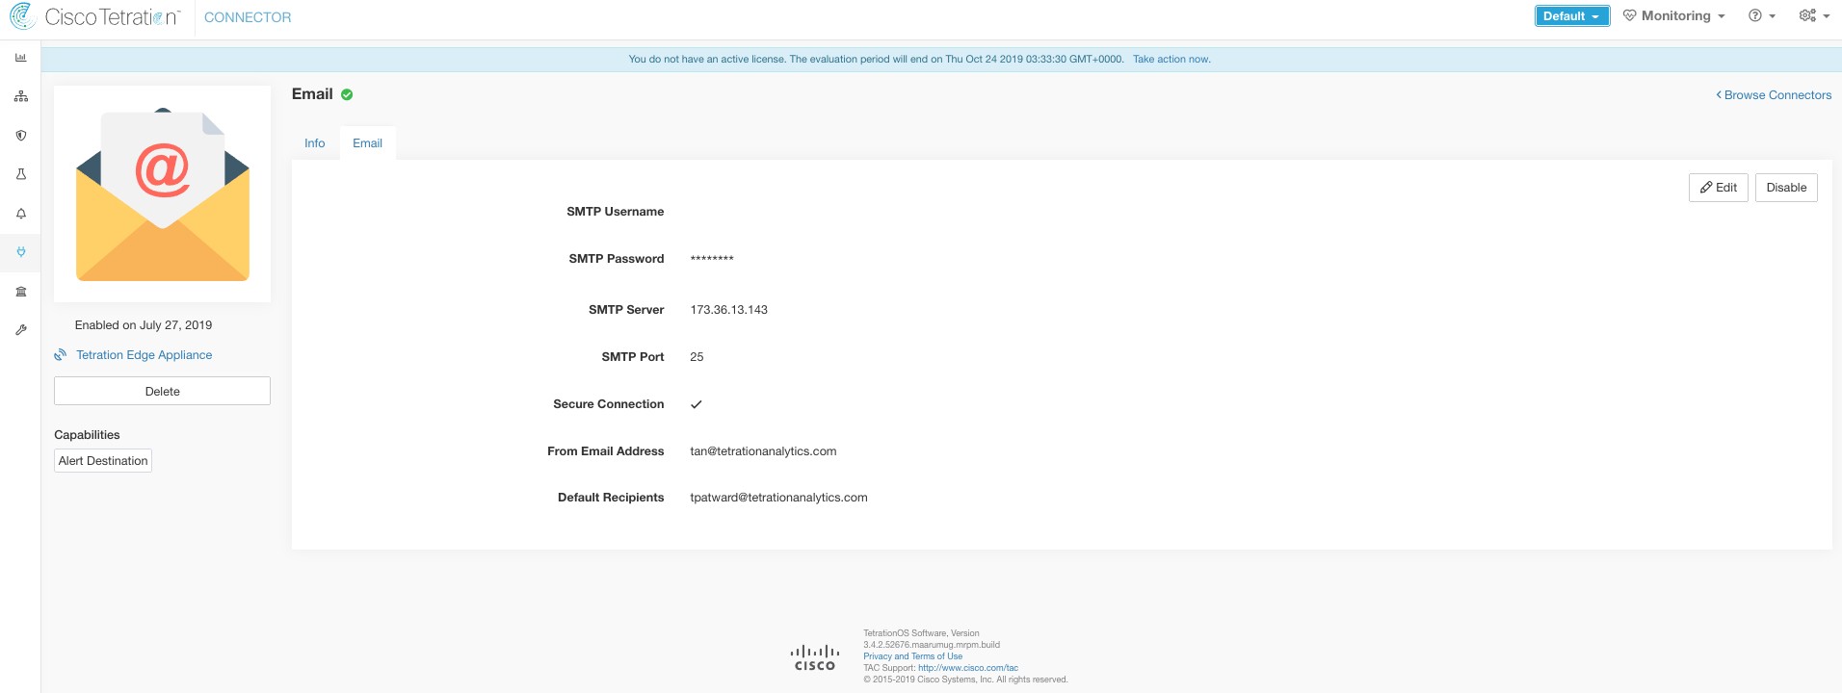Open the settings gears menu
The width and height of the screenshot is (1842, 693).
pyautogui.click(x=1814, y=16)
